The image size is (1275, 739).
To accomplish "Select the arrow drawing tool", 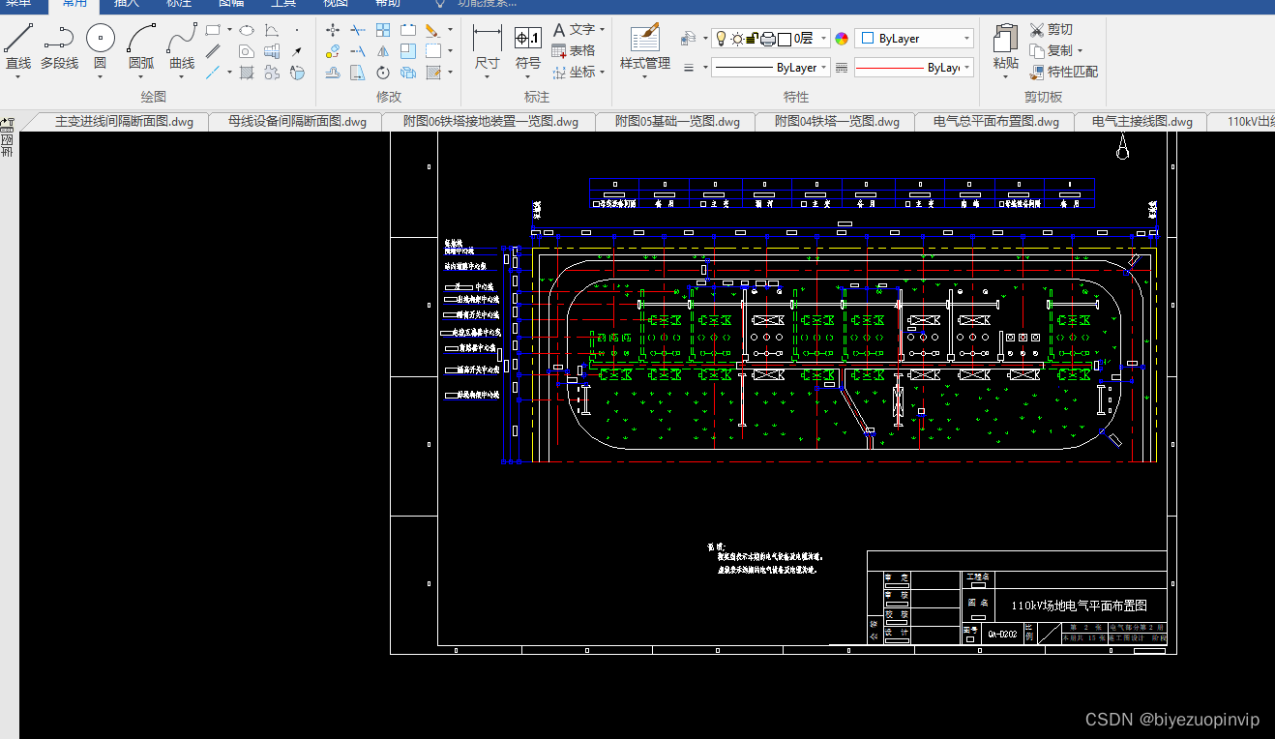I will tap(297, 51).
